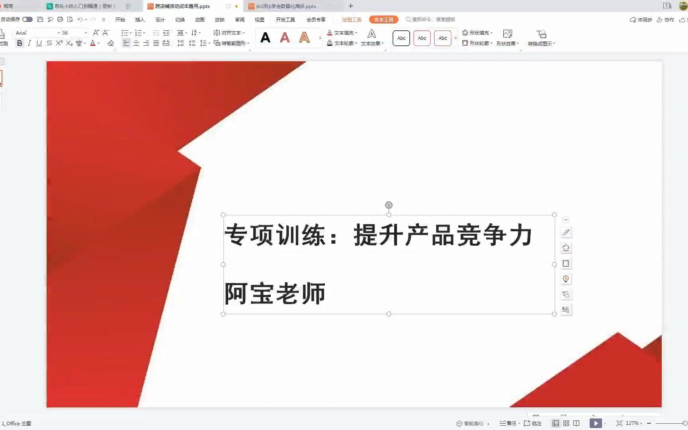The height and width of the screenshot is (430, 688).
Task: Click the red font color A swatch
Action: tap(93, 43)
